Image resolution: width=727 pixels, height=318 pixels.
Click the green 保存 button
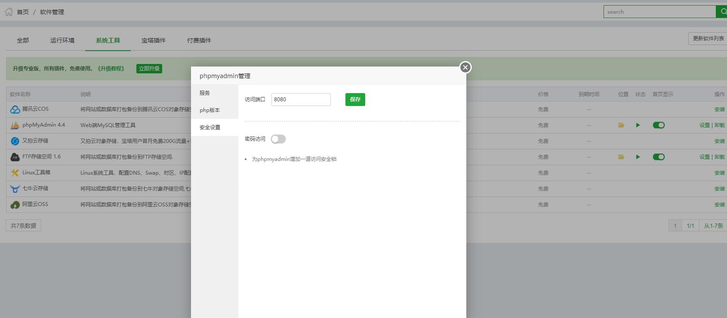(355, 100)
